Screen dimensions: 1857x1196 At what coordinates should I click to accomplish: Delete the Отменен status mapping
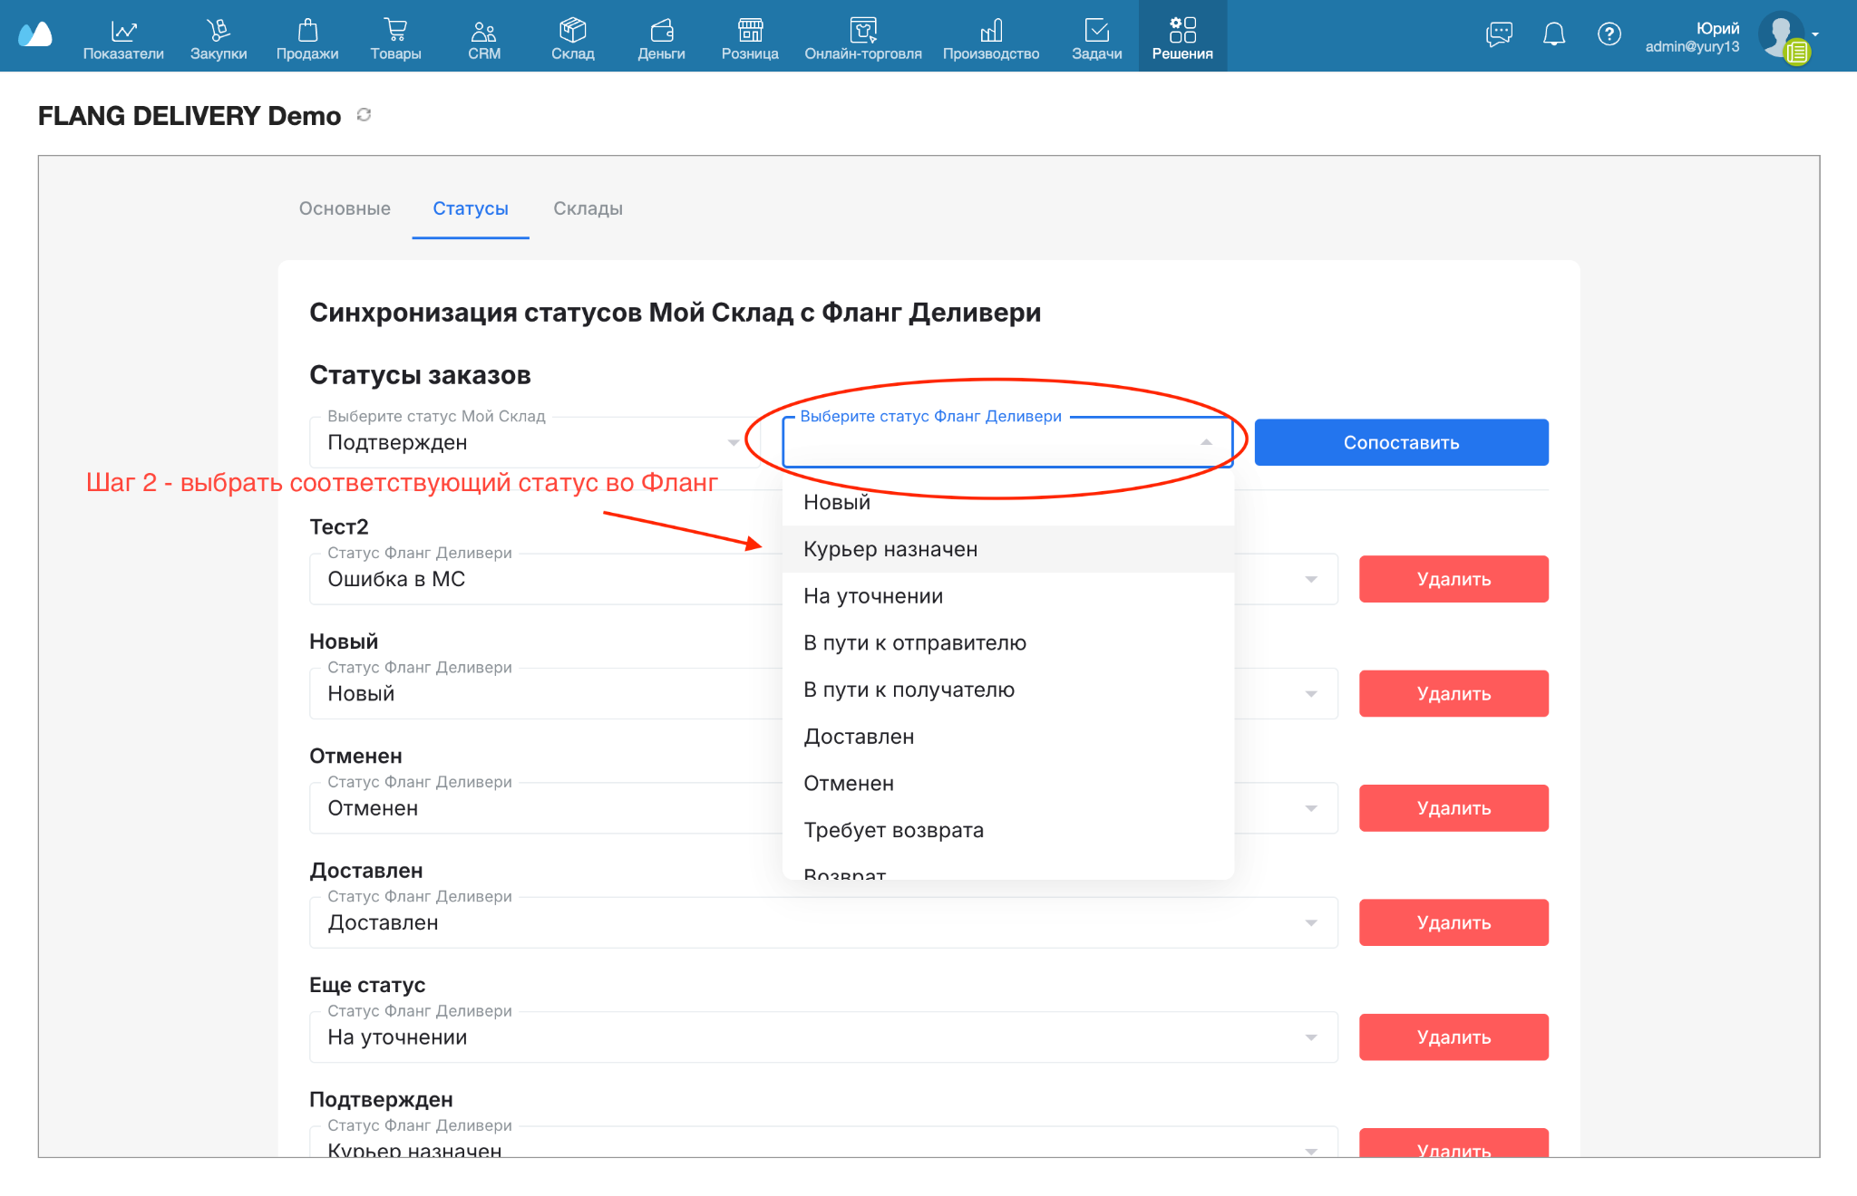pyautogui.click(x=1454, y=807)
